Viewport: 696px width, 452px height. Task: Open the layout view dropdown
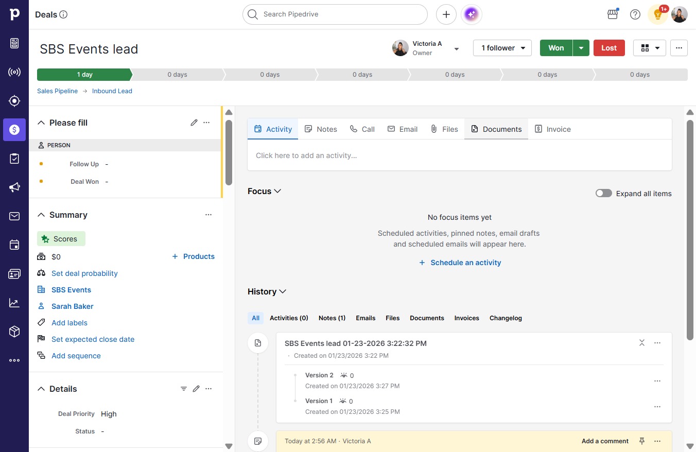coord(650,48)
